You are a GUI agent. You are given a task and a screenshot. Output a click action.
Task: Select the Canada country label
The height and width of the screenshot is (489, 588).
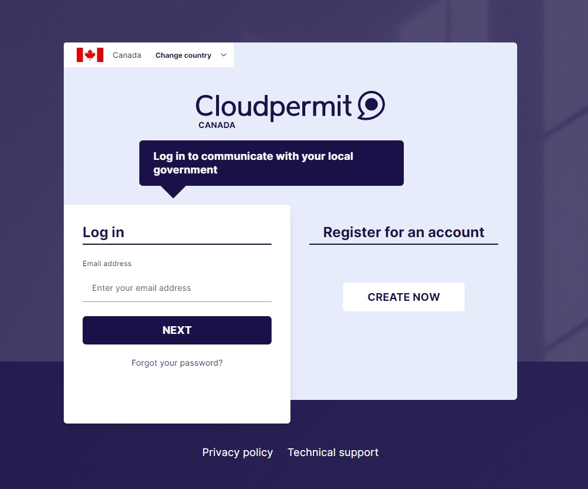tap(127, 55)
